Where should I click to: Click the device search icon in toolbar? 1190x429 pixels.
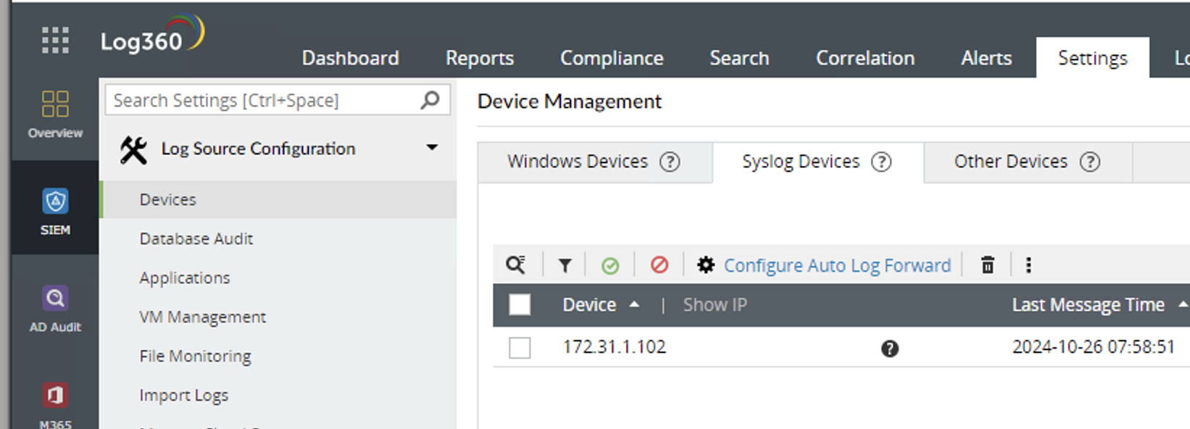coord(516,265)
